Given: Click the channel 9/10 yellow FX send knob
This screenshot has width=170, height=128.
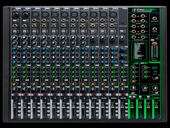Looking at the screenshot, I should pos(93,84).
